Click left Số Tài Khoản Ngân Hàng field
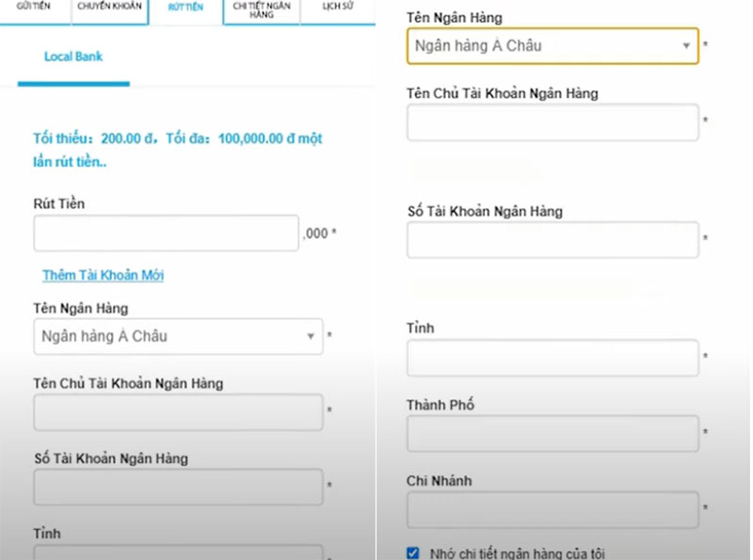The image size is (753, 560). (178, 487)
